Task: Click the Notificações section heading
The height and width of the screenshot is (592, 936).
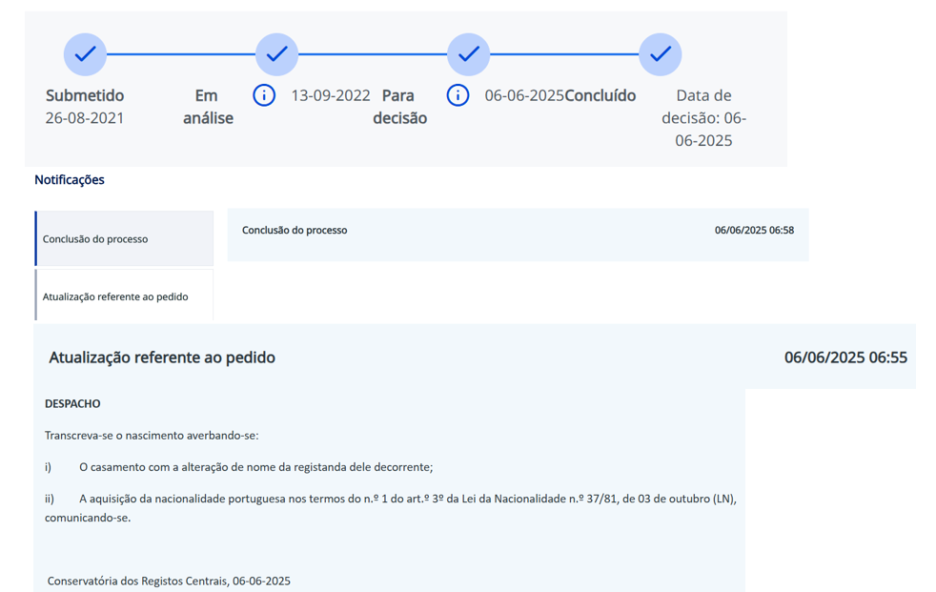Action: [70, 179]
